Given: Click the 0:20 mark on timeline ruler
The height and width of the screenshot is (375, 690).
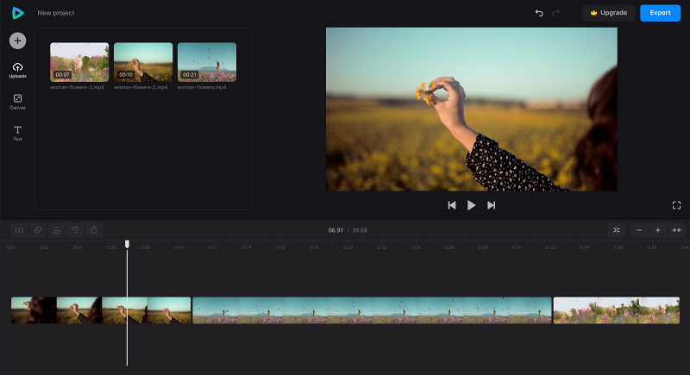Looking at the screenshot, I should pyautogui.click(x=348, y=247).
